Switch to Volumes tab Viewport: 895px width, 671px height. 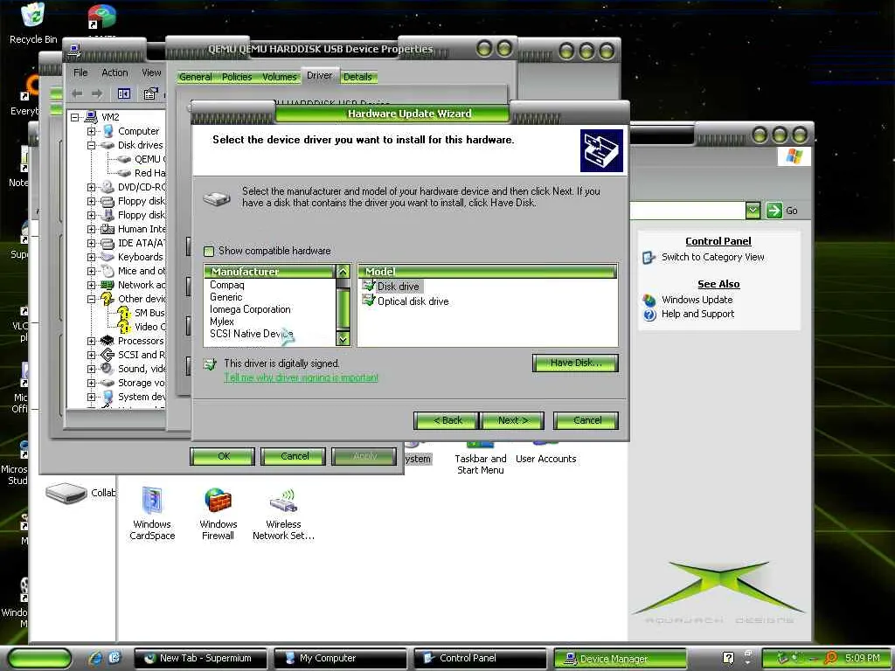pos(279,77)
